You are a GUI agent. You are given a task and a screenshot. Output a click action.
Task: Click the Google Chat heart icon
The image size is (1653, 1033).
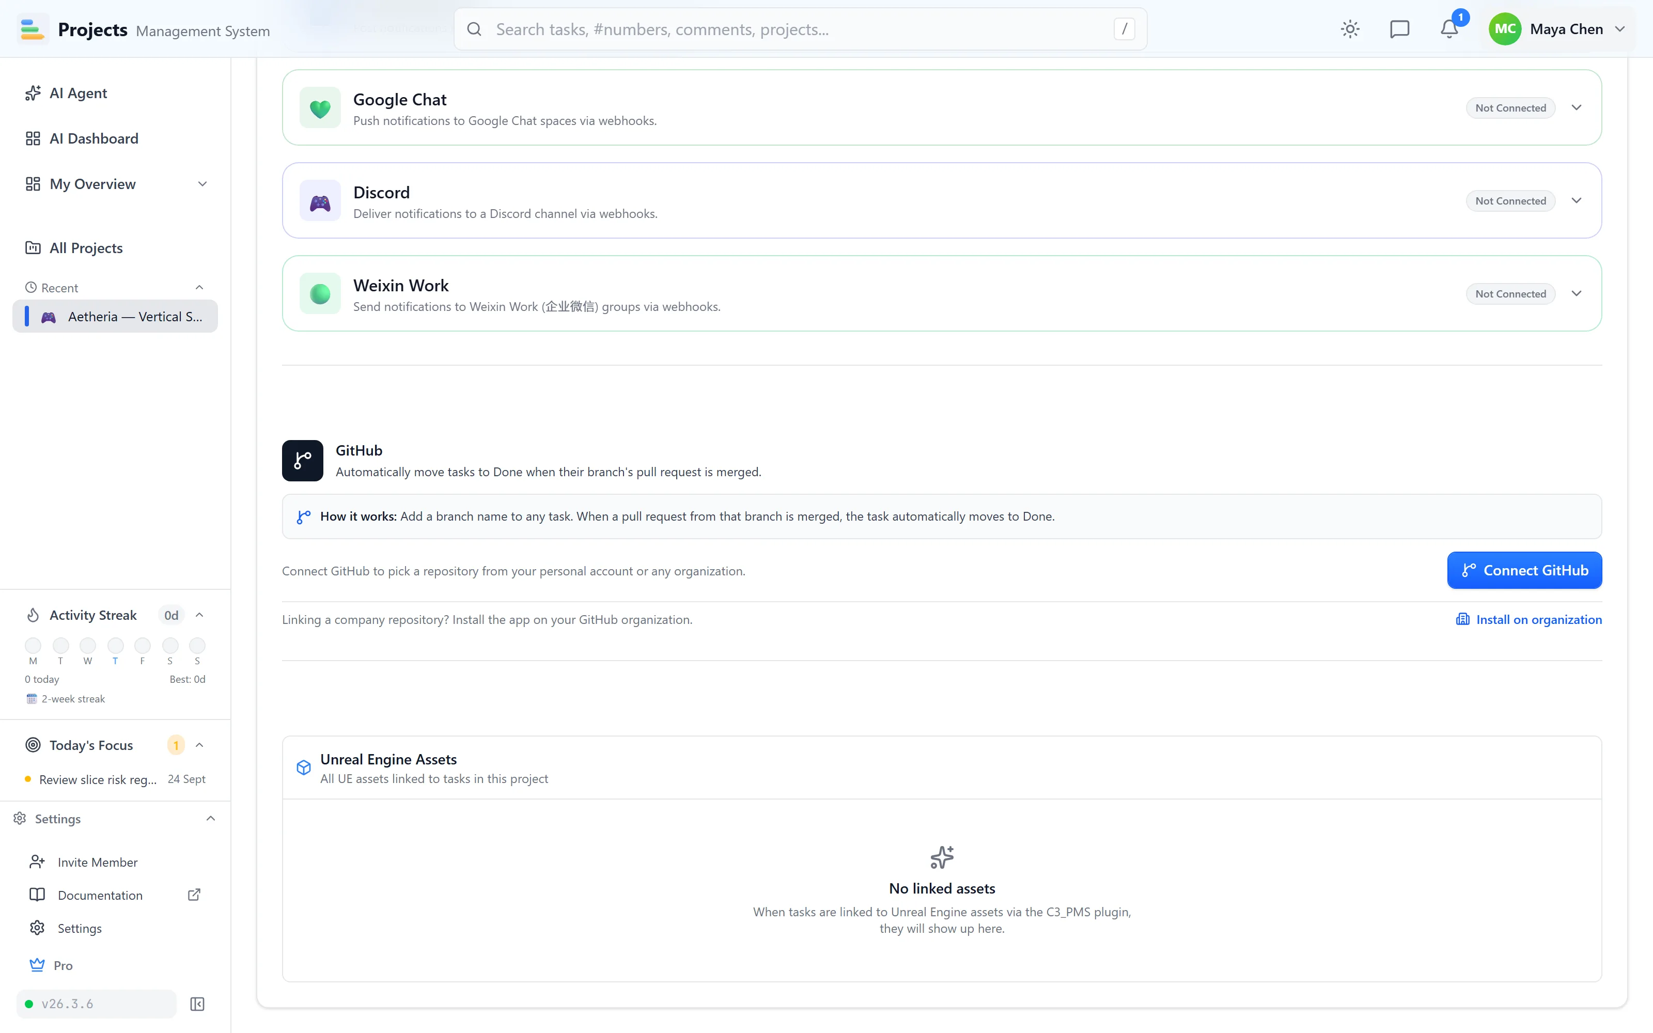[x=320, y=108]
